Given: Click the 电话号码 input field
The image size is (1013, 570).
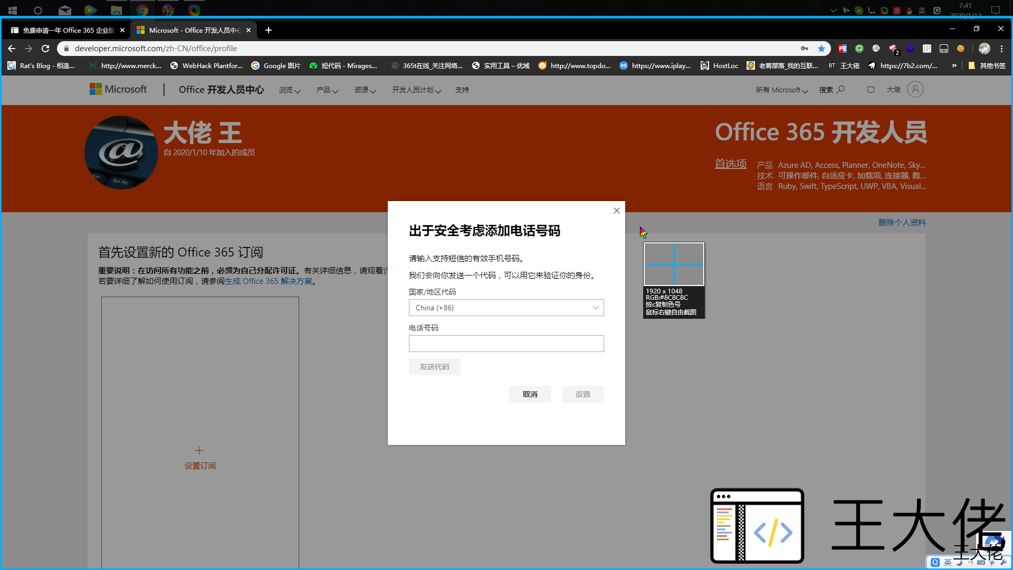Looking at the screenshot, I should [x=506, y=344].
